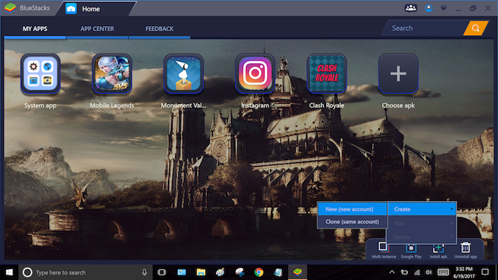Choose Clone (same account) menu option
498x280 pixels.
click(352, 222)
